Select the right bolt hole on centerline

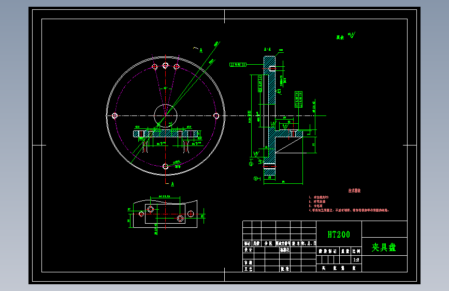pyautogui.click(x=216, y=115)
